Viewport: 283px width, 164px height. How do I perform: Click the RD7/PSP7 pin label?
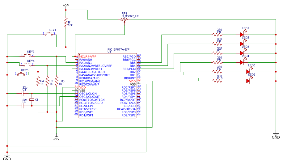[x=129, y=87]
